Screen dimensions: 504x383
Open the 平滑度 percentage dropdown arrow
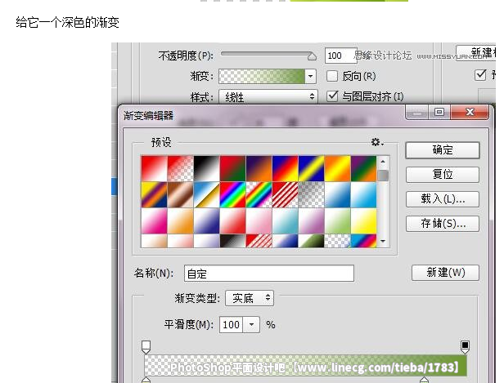click(251, 325)
